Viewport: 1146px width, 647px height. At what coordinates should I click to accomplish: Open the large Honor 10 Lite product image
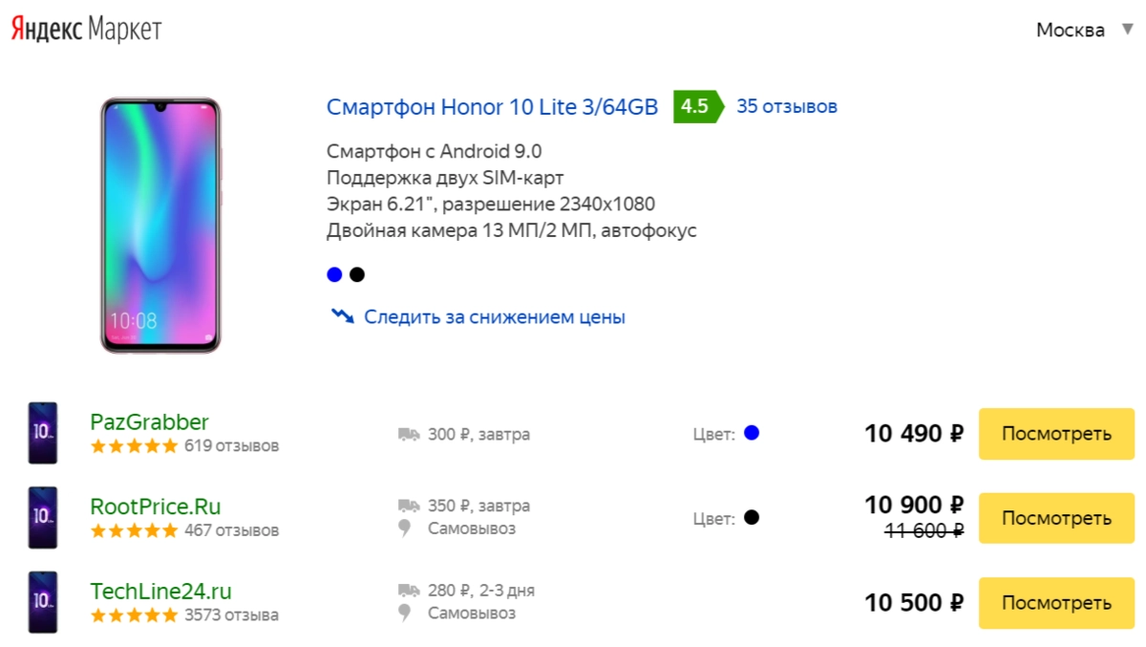coord(160,225)
